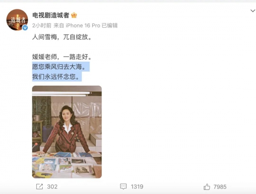Click the highlighted line 我们永远怀念您
This screenshot has width=256, height=194.
(x=56, y=76)
